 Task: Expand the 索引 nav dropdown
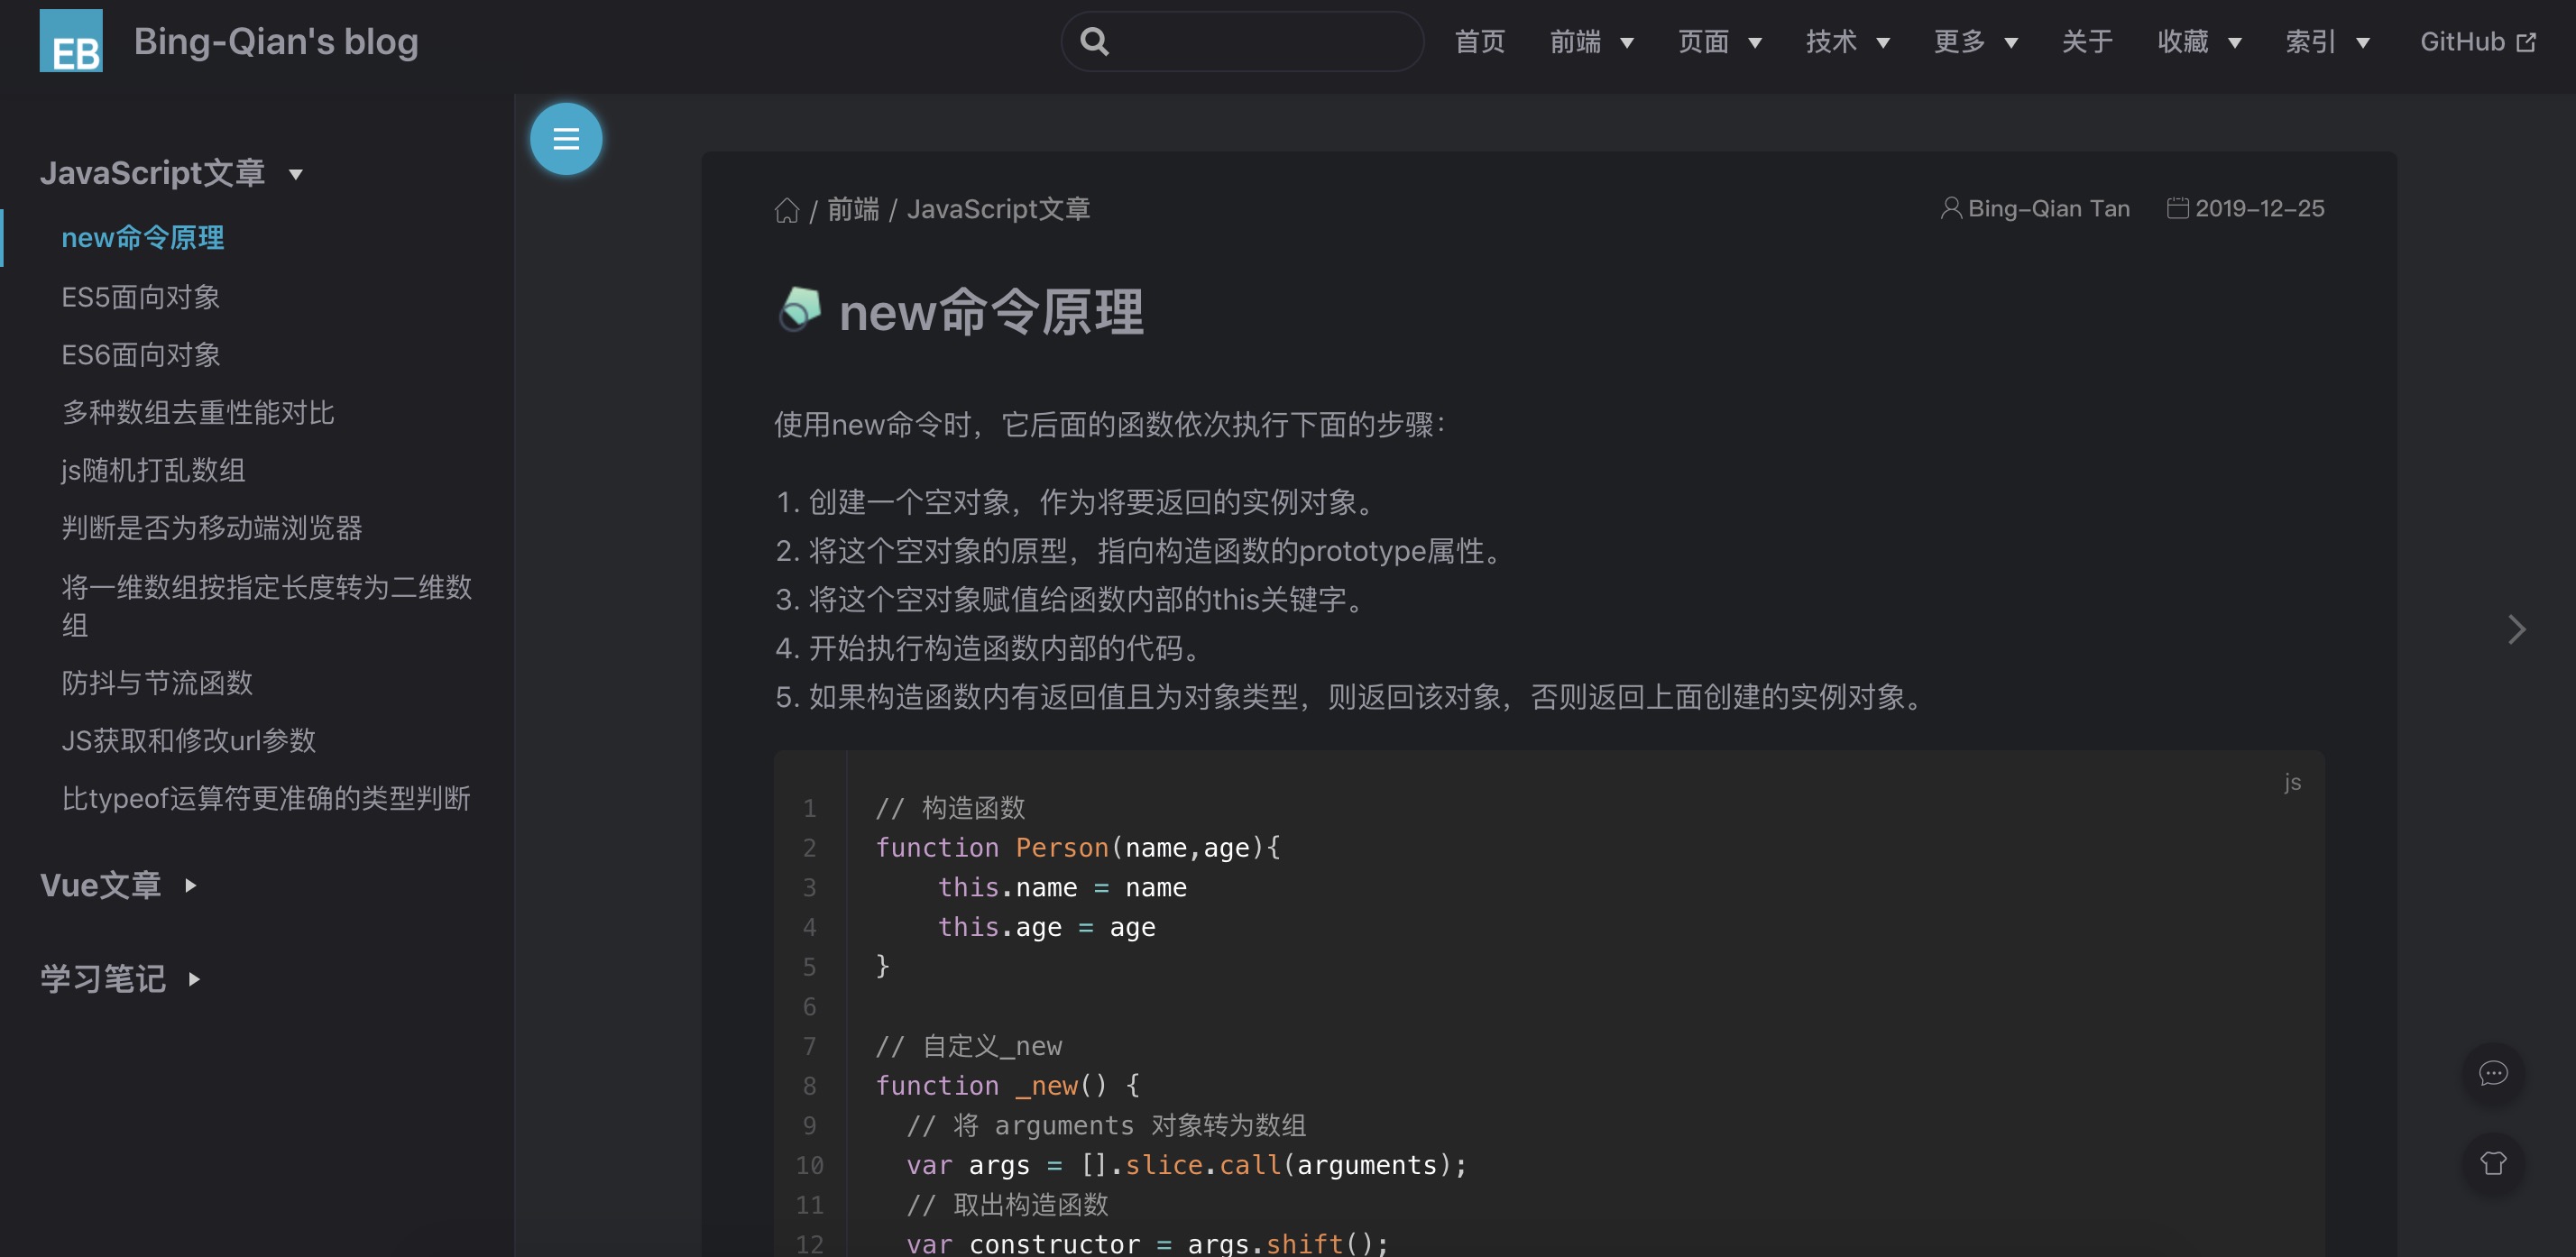click(x=2327, y=41)
